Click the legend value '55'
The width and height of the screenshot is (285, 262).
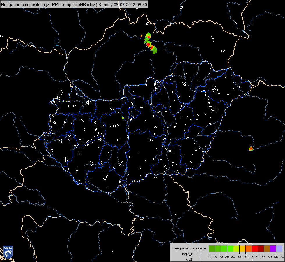click(264, 257)
